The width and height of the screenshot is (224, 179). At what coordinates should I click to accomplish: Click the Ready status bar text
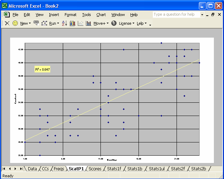[8, 176]
